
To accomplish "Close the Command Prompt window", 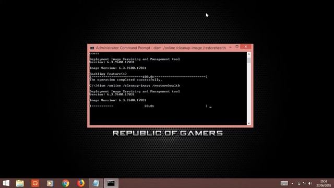I will pos(246,46).
